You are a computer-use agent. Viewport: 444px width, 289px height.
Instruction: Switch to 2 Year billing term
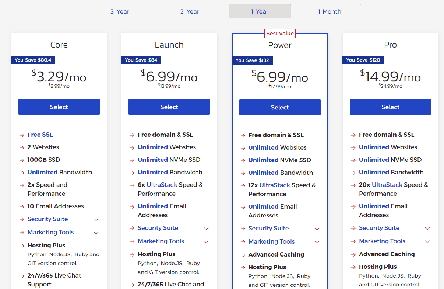[190, 11]
